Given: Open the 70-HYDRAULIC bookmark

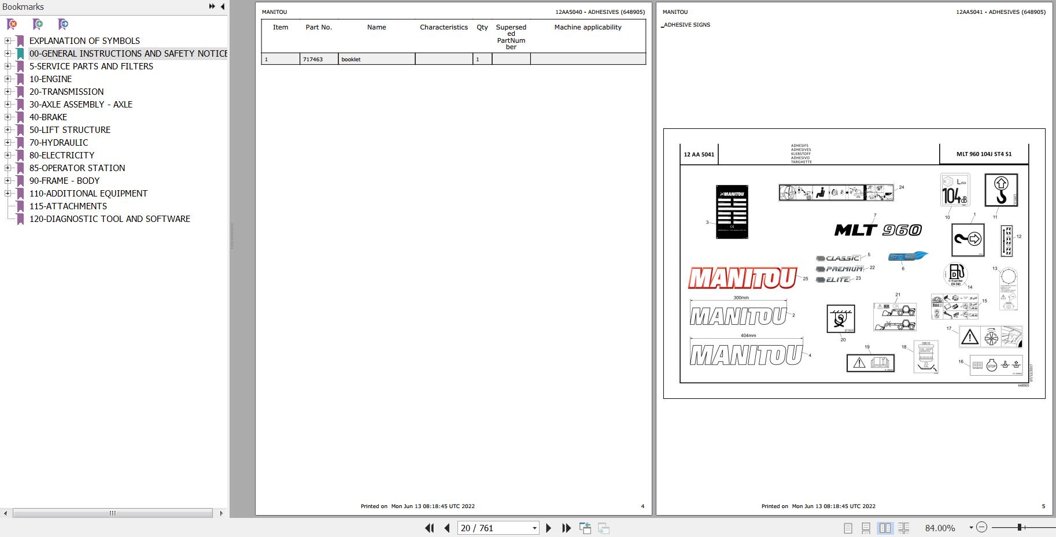Looking at the screenshot, I should 59,143.
